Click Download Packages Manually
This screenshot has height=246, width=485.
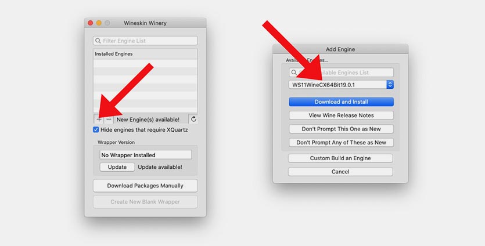pyautogui.click(x=145, y=186)
